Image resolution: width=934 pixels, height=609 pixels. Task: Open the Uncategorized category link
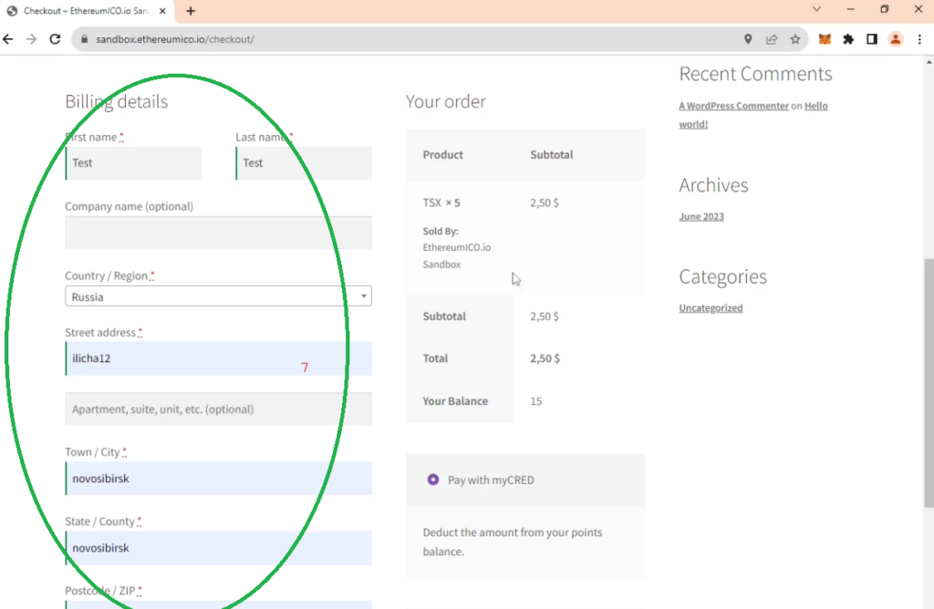tap(711, 308)
